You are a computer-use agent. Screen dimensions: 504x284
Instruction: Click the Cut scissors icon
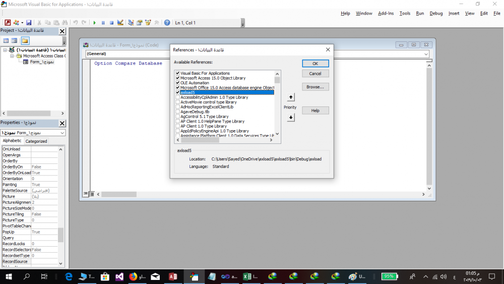[39, 23]
